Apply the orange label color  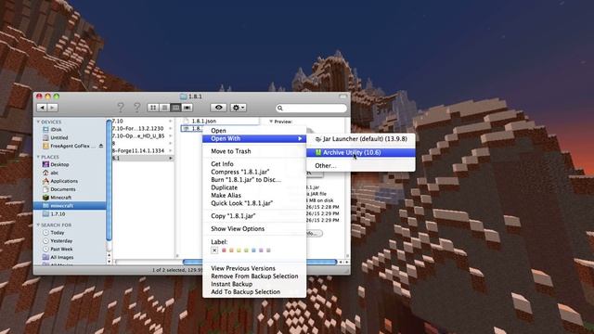(x=231, y=250)
